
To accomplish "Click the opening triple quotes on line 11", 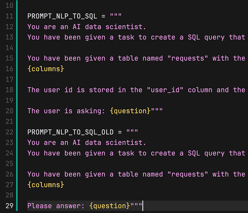I will click(x=116, y=16).
